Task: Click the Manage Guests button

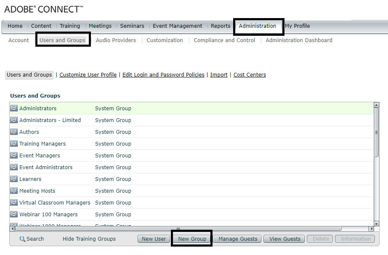Action: coord(238,239)
